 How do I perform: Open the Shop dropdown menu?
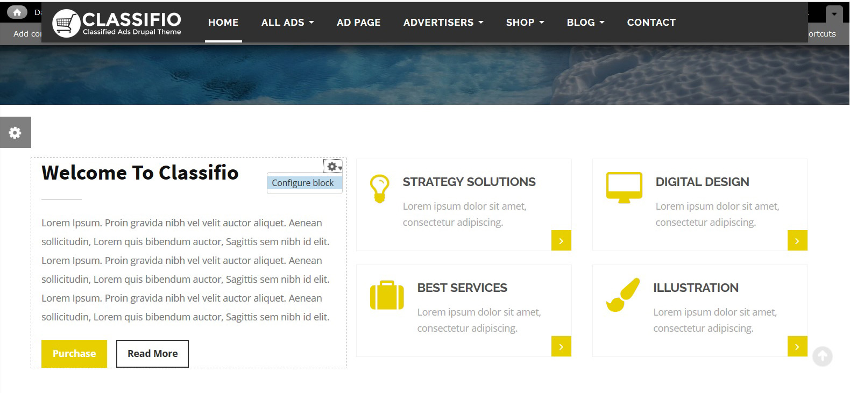pos(525,23)
